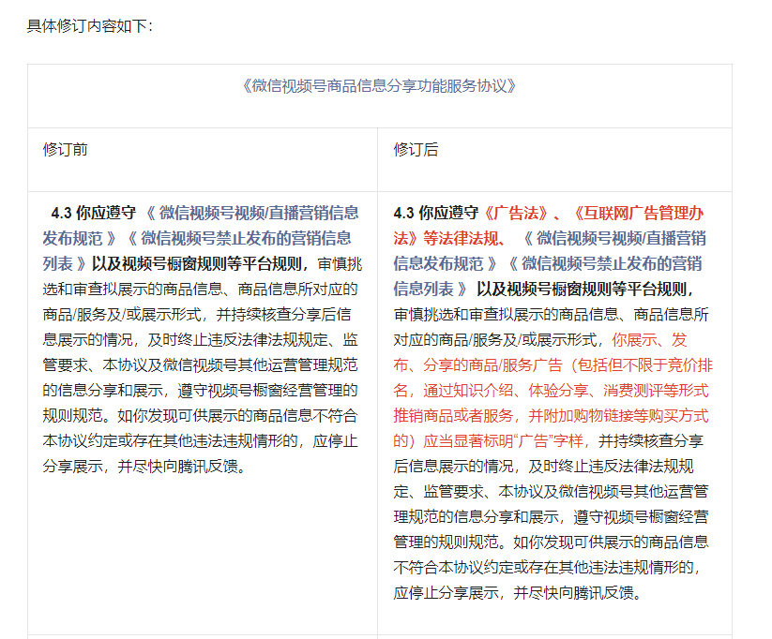The height and width of the screenshot is (639, 772).
Task: Click text "规则规范。如你发现可供展示的商品信息不符合"
Action: pyautogui.click(x=200, y=416)
